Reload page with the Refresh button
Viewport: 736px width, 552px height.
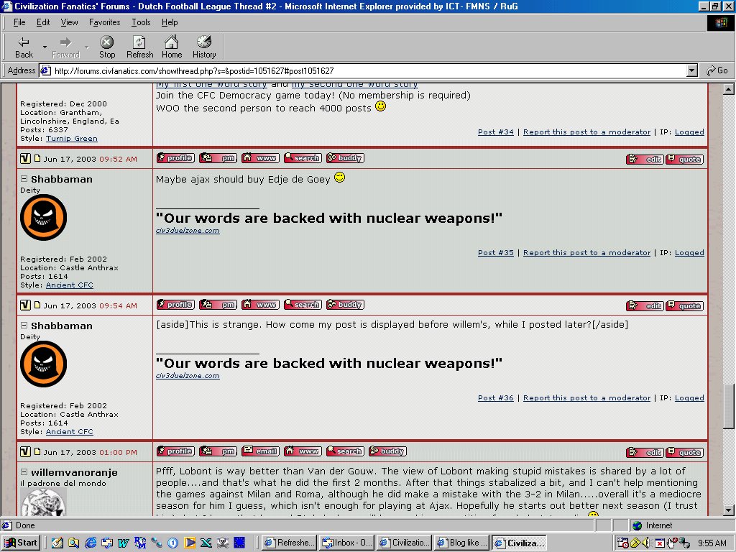pyautogui.click(x=139, y=47)
